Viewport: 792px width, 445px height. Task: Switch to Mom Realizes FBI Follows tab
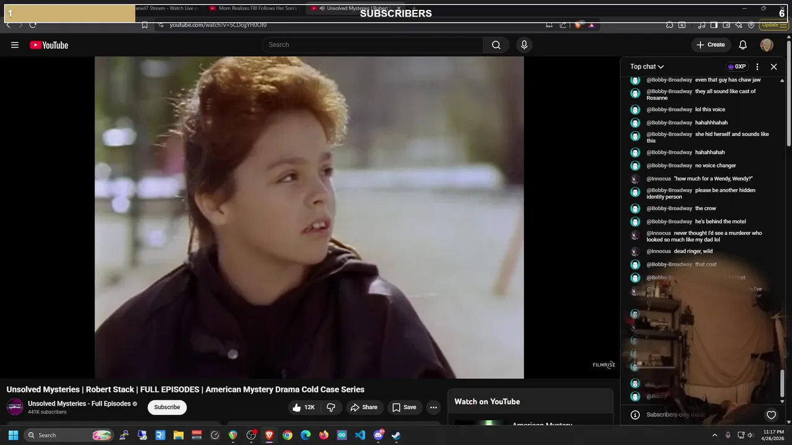tap(254, 9)
